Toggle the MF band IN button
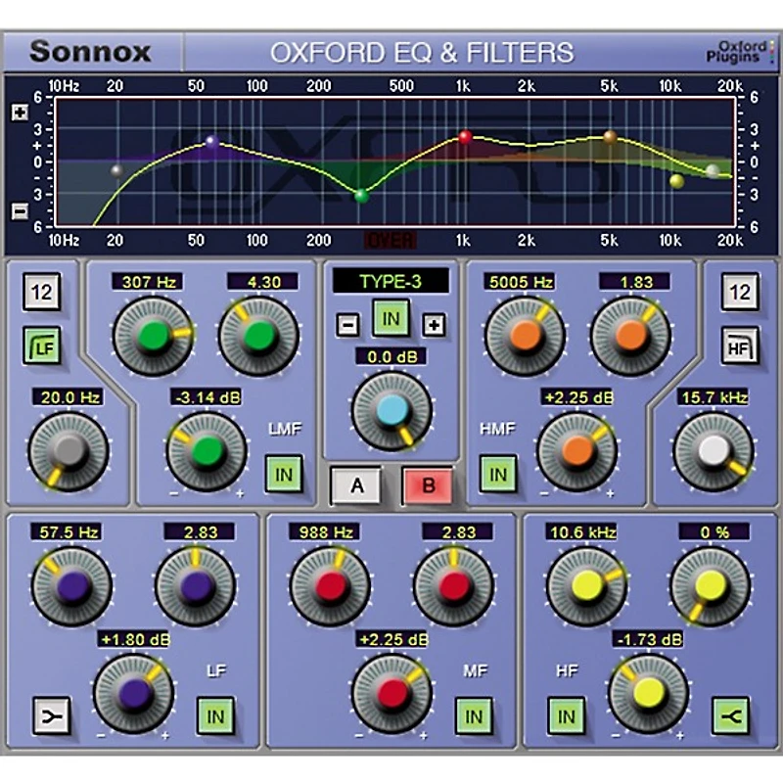 pyautogui.click(x=474, y=716)
